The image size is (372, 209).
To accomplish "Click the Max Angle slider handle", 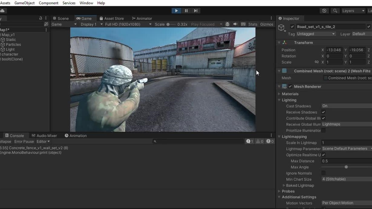I will click(x=346, y=167).
